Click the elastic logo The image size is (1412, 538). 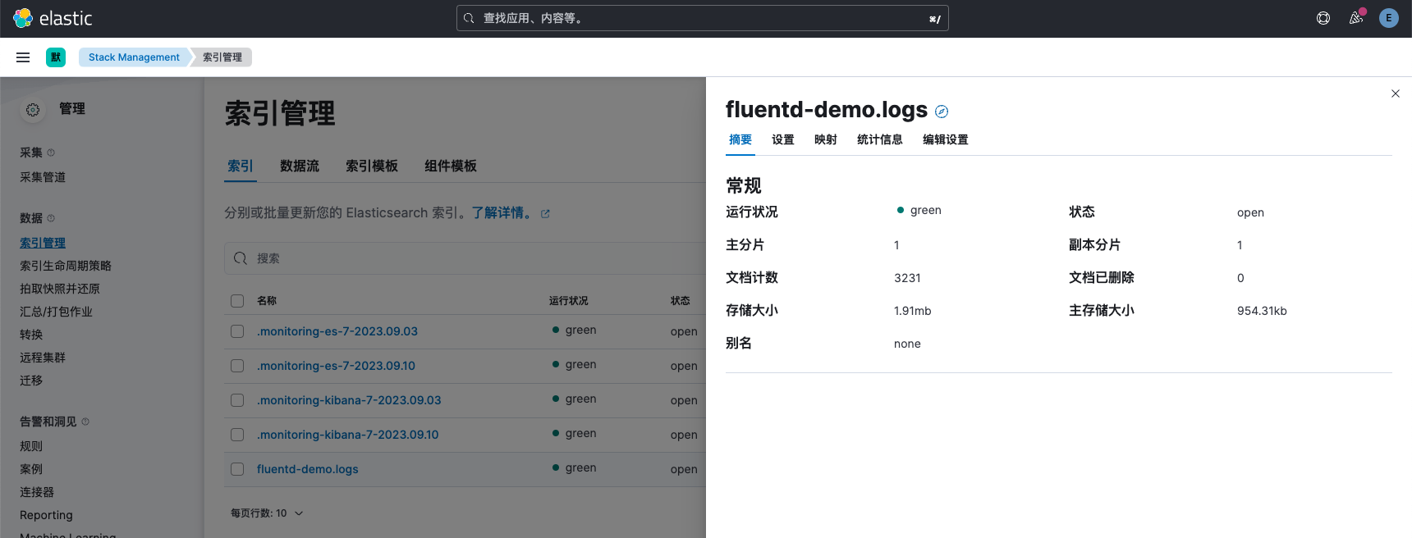(53, 18)
